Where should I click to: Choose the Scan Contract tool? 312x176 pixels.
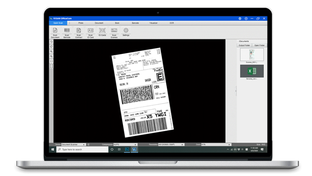(x=79, y=33)
